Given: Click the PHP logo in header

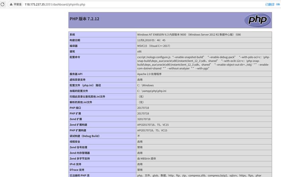Looking at the screenshot, I should point(258,20).
